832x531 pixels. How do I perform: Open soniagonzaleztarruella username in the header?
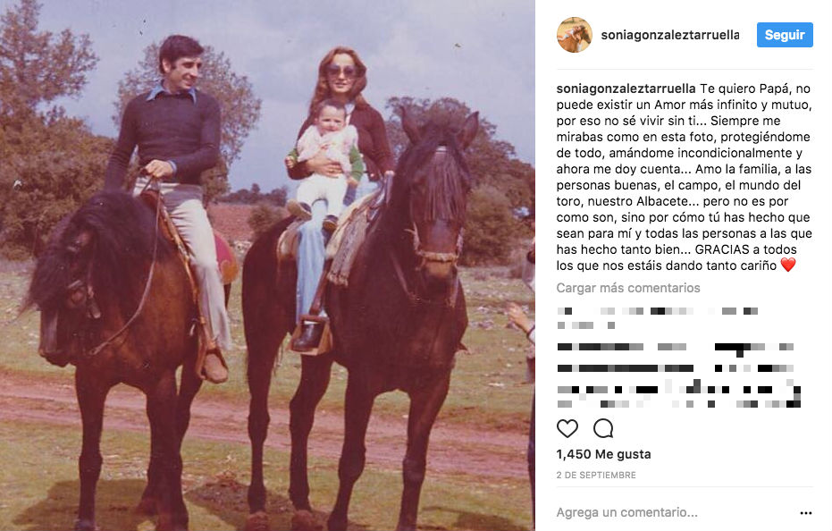coord(670,35)
